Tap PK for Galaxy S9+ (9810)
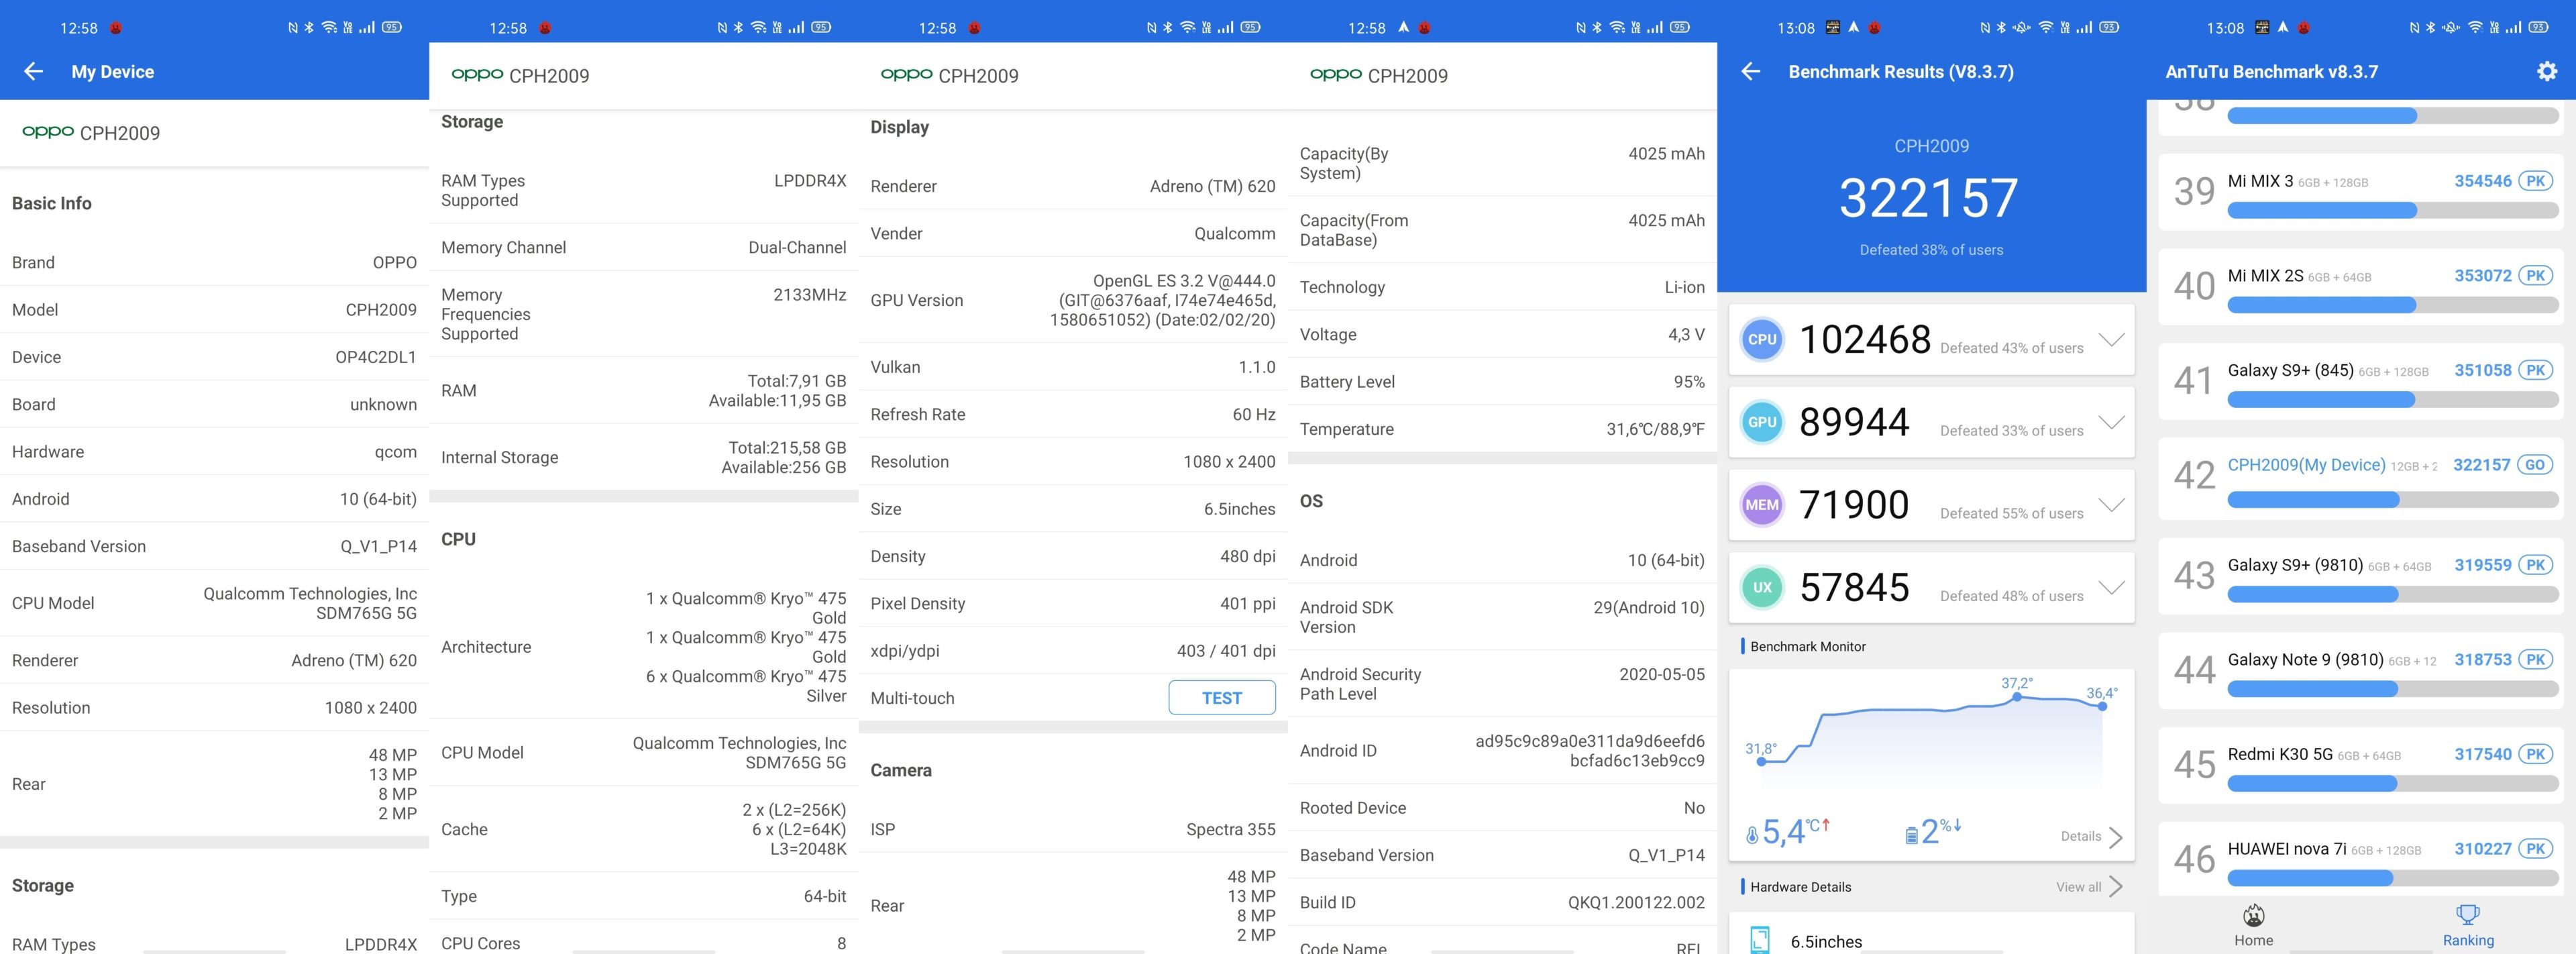This screenshot has width=2576, height=954. point(2535,565)
